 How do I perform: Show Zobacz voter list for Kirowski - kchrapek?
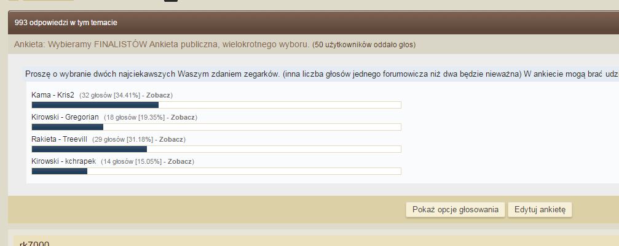point(179,161)
